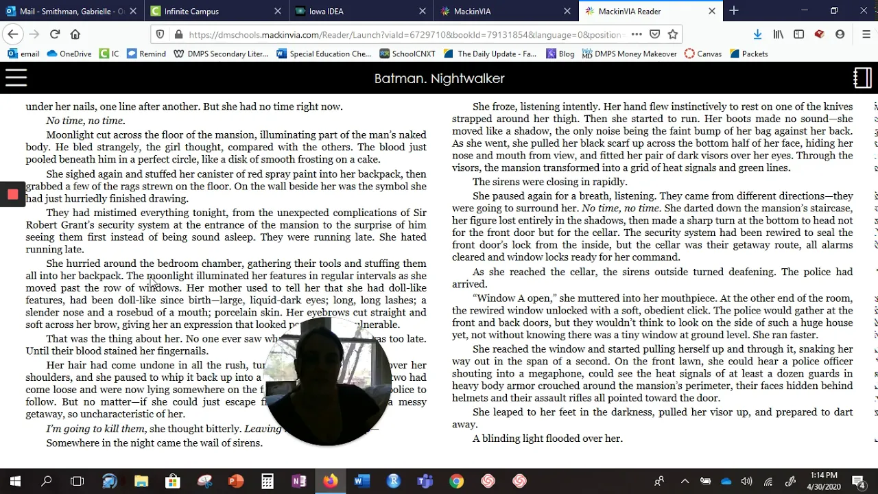Open The Daily Update bookmark
This screenshot has width=878, height=494.
pos(490,54)
